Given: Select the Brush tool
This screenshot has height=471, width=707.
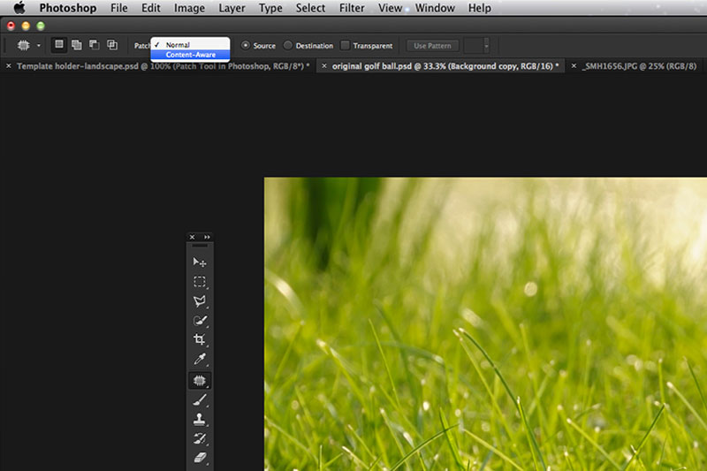Looking at the screenshot, I should click(x=200, y=399).
